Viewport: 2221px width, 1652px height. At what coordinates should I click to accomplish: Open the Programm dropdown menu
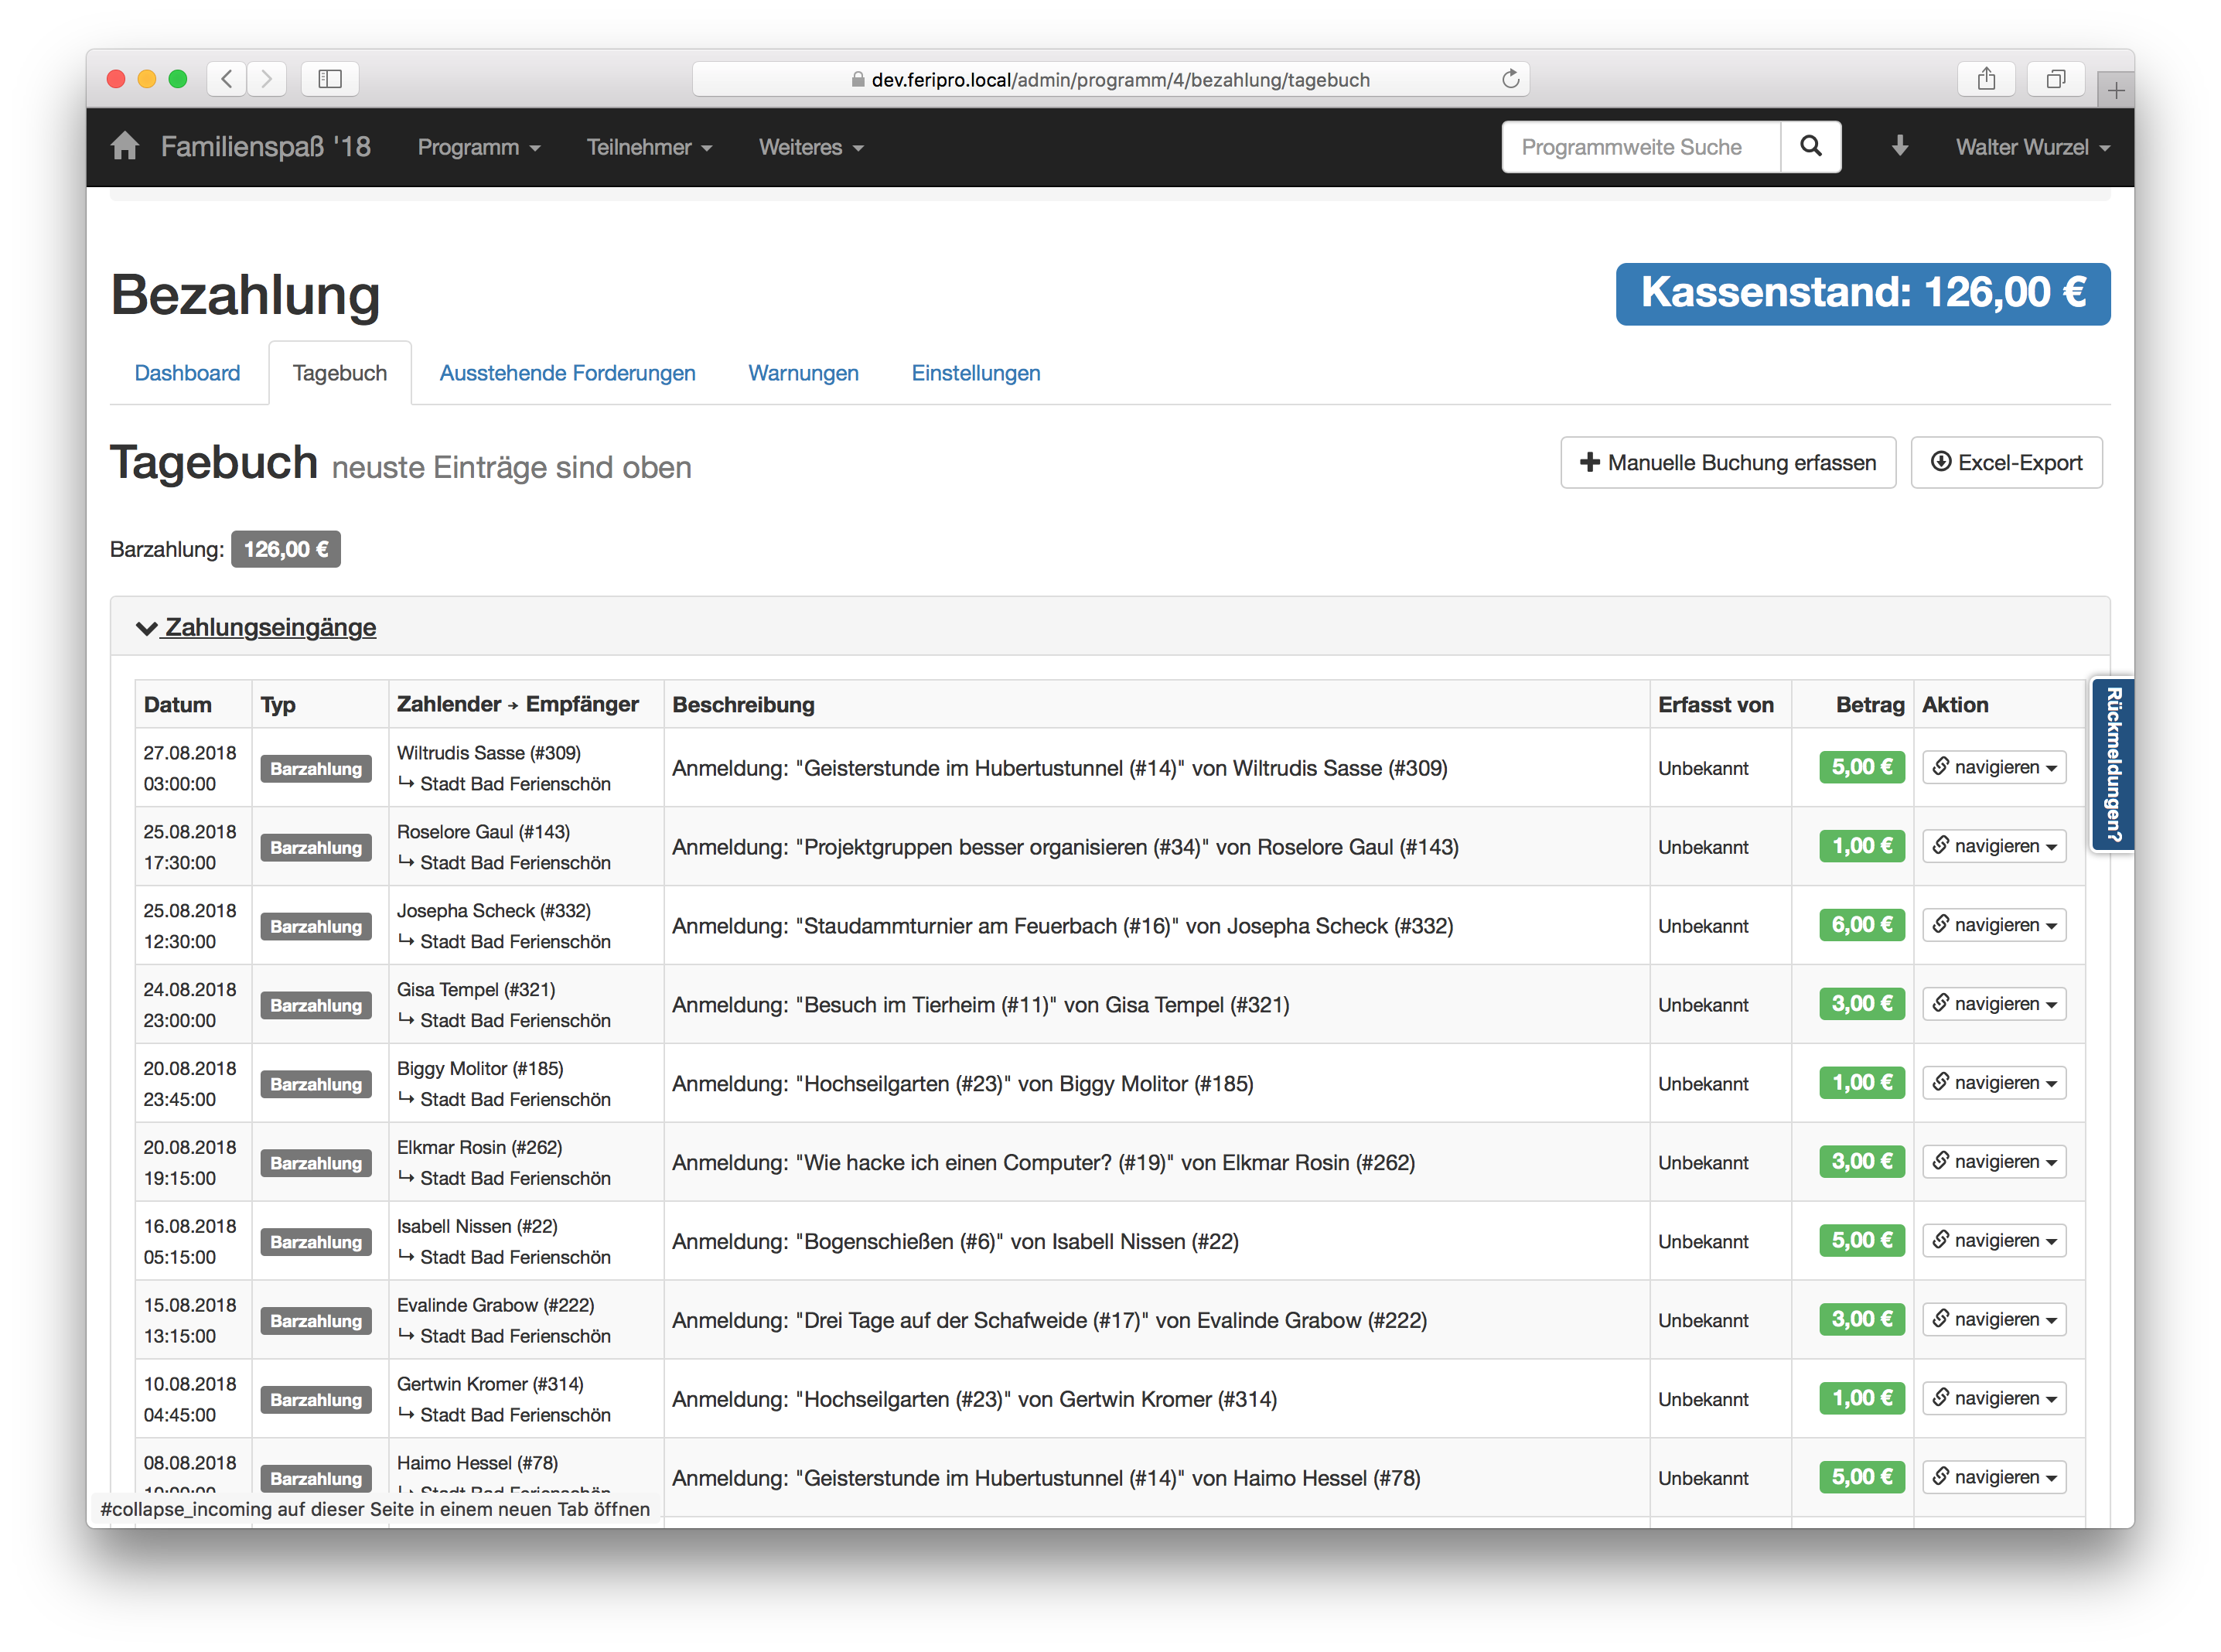click(478, 147)
